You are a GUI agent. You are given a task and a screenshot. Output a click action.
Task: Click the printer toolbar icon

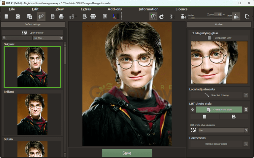[x=61, y=16]
